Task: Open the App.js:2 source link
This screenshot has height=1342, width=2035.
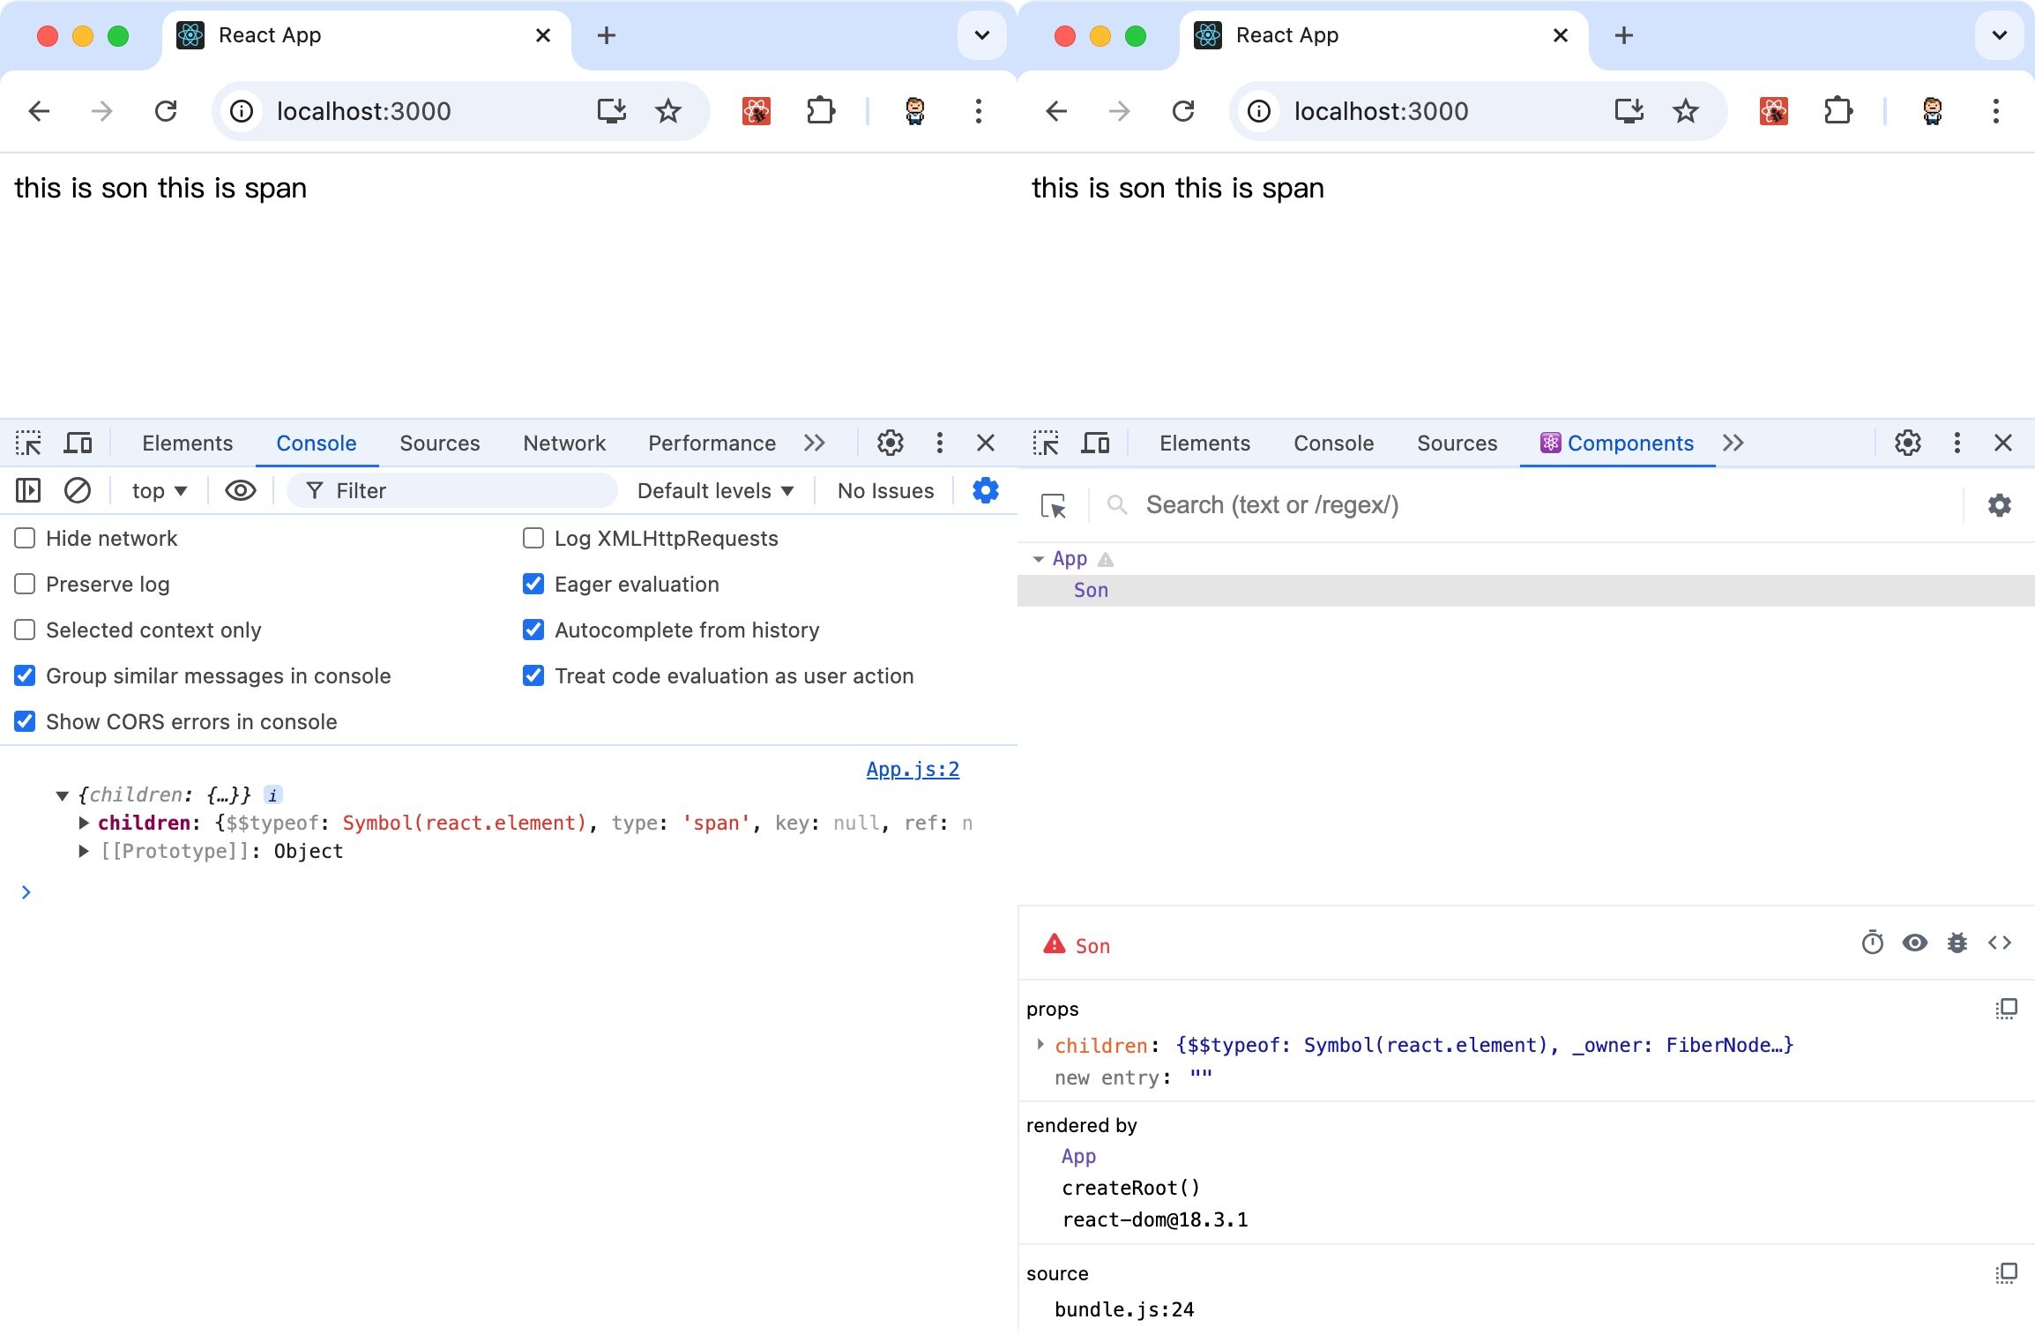Action: coord(913,769)
